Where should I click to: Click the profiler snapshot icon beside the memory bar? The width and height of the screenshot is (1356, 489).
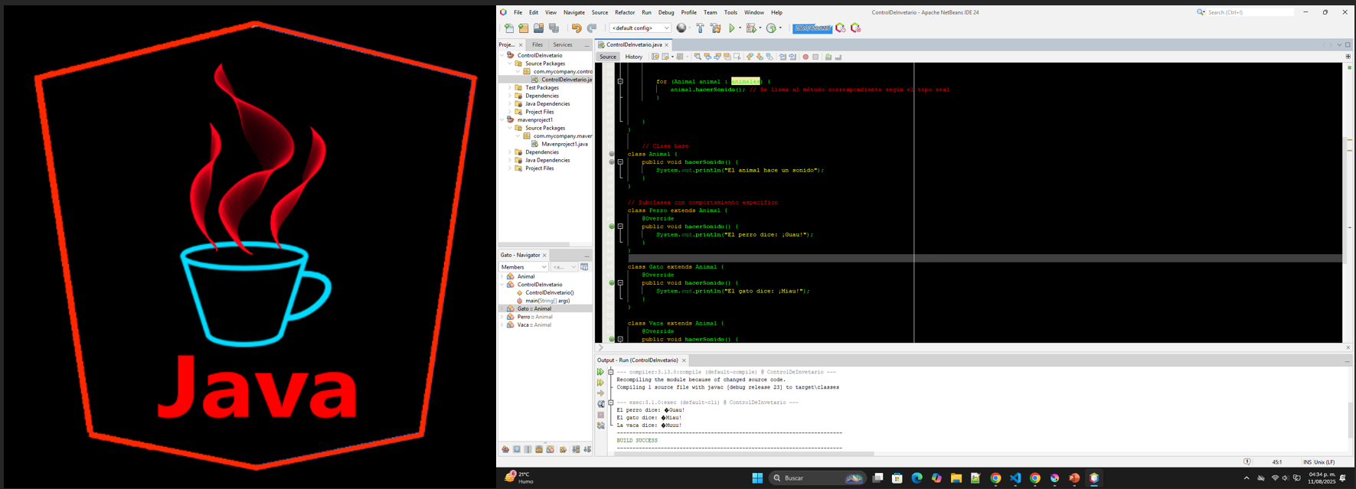(x=841, y=28)
